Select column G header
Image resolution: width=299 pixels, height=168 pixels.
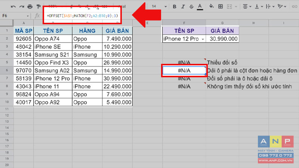[x=222, y=23]
